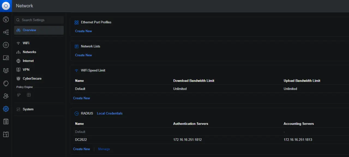
Task: Click the WiFi Speed Limit wifi icon
Action: [x=77, y=70]
